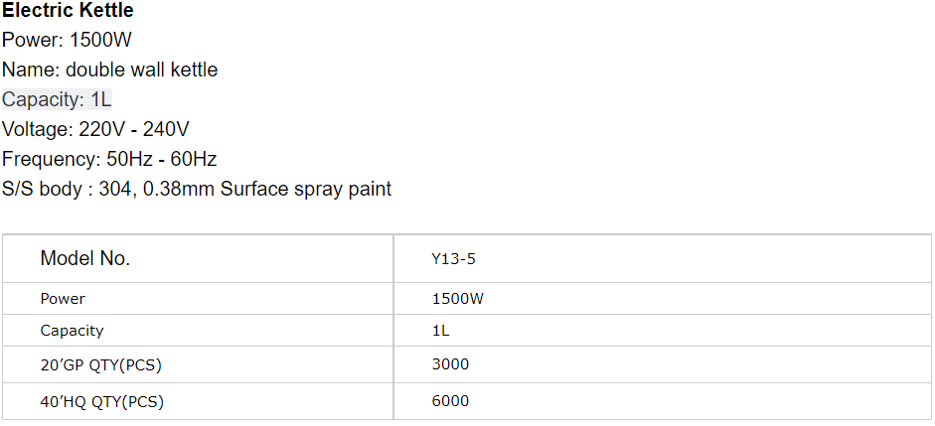Click the Model No. table header cell
The image size is (935, 426).
click(198, 258)
